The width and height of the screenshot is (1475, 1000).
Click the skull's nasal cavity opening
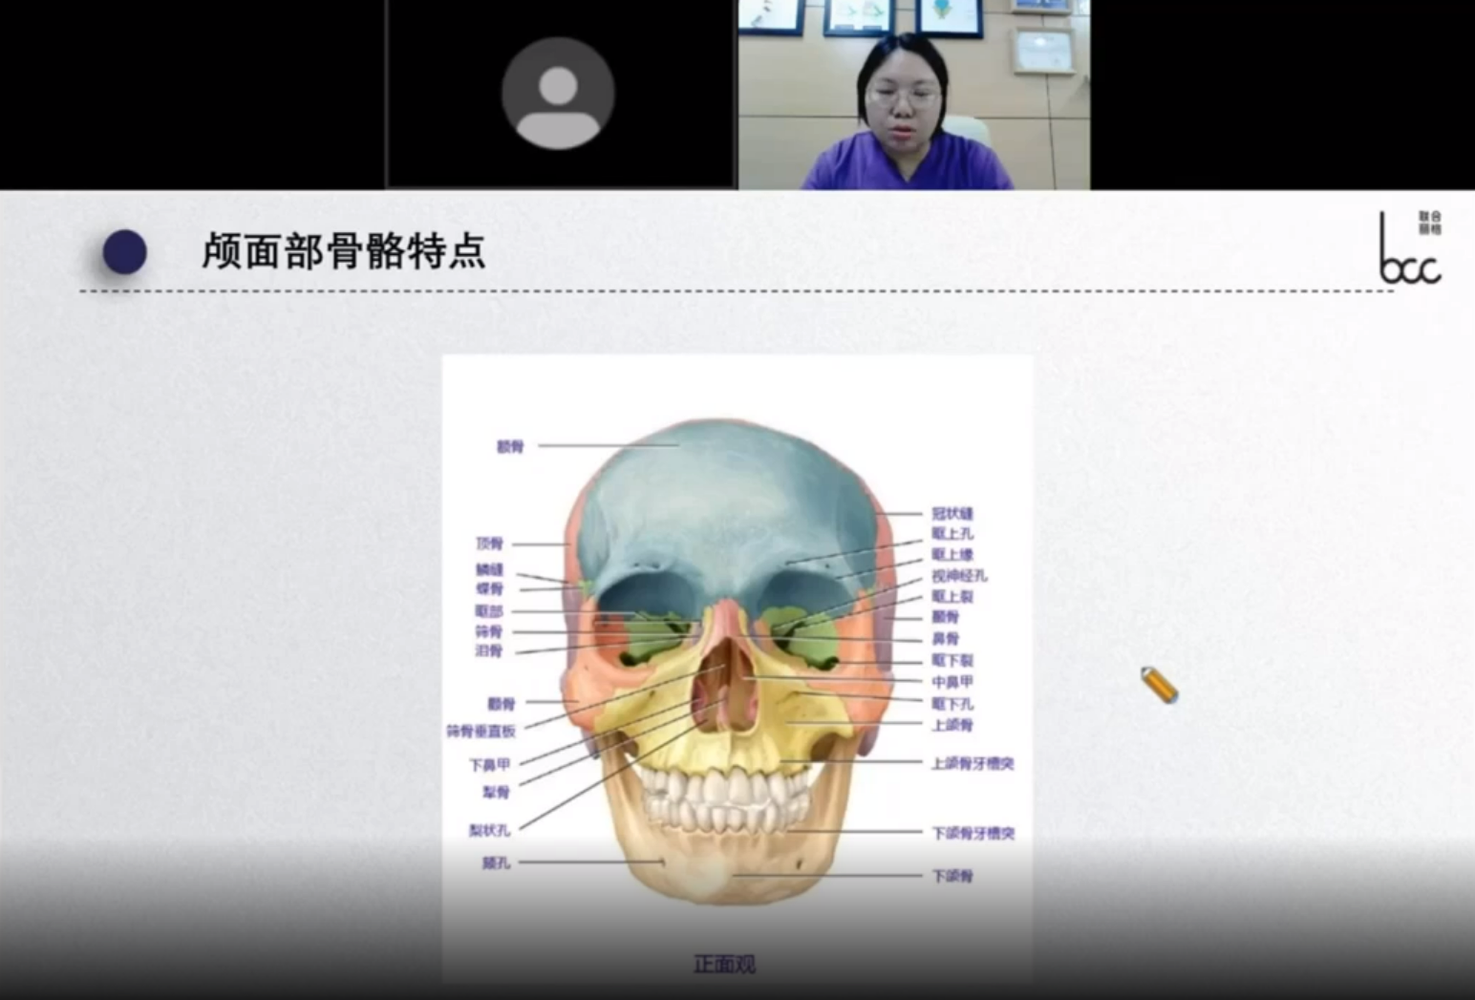726,688
